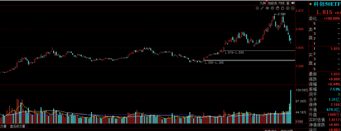Open the 均线 moving average option
The height and width of the screenshot is (131, 341).
[x=281, y=3]
